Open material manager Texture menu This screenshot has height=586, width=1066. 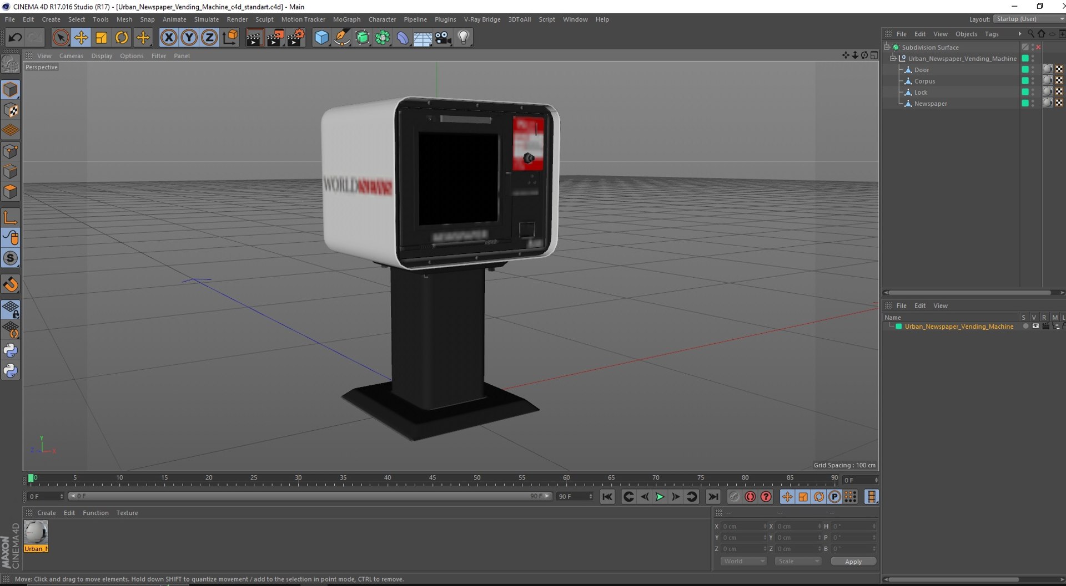click(x=127, y=513)
